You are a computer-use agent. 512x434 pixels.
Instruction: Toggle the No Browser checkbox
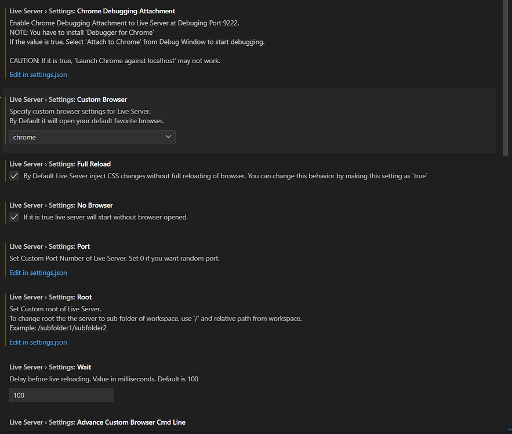point(14,217)
